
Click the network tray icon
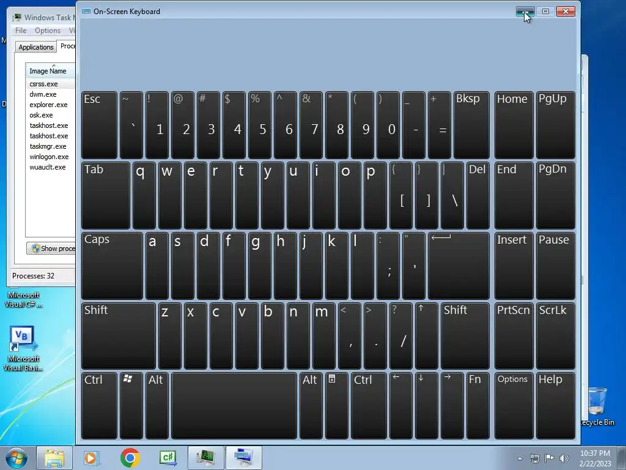pyautogui.click(x=534, y=458)
